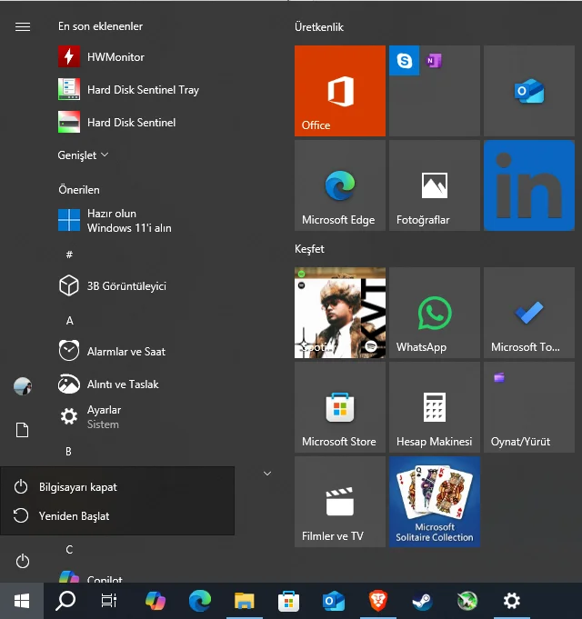Open the Microsoft Solitaire Collection tile
Image resolution: width=582 pixels, height=619 pixels.
click(x=434, y=502)
